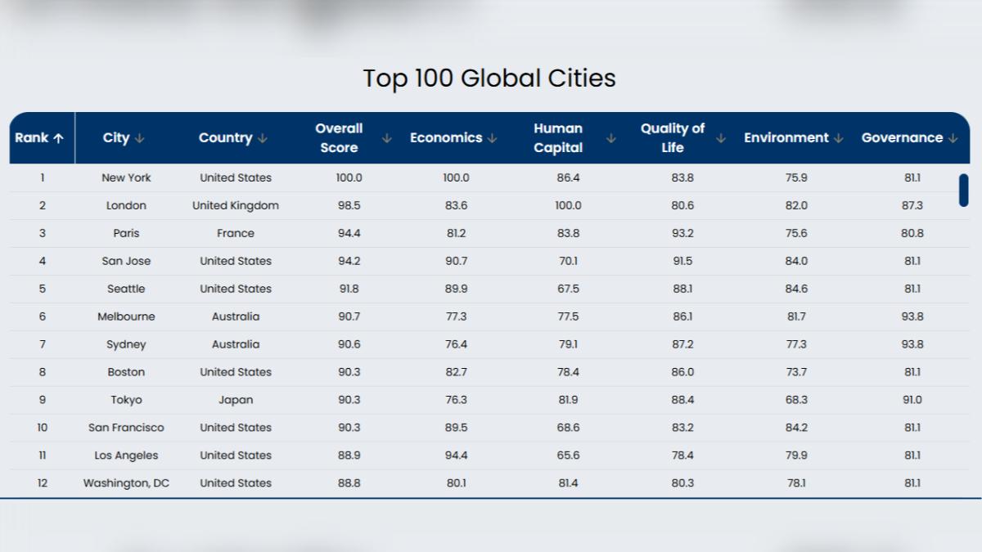The height and width of the screenshot is (552, 982).
Task: Click Tokyo governance value 91.0
Action: click(912, 400)
